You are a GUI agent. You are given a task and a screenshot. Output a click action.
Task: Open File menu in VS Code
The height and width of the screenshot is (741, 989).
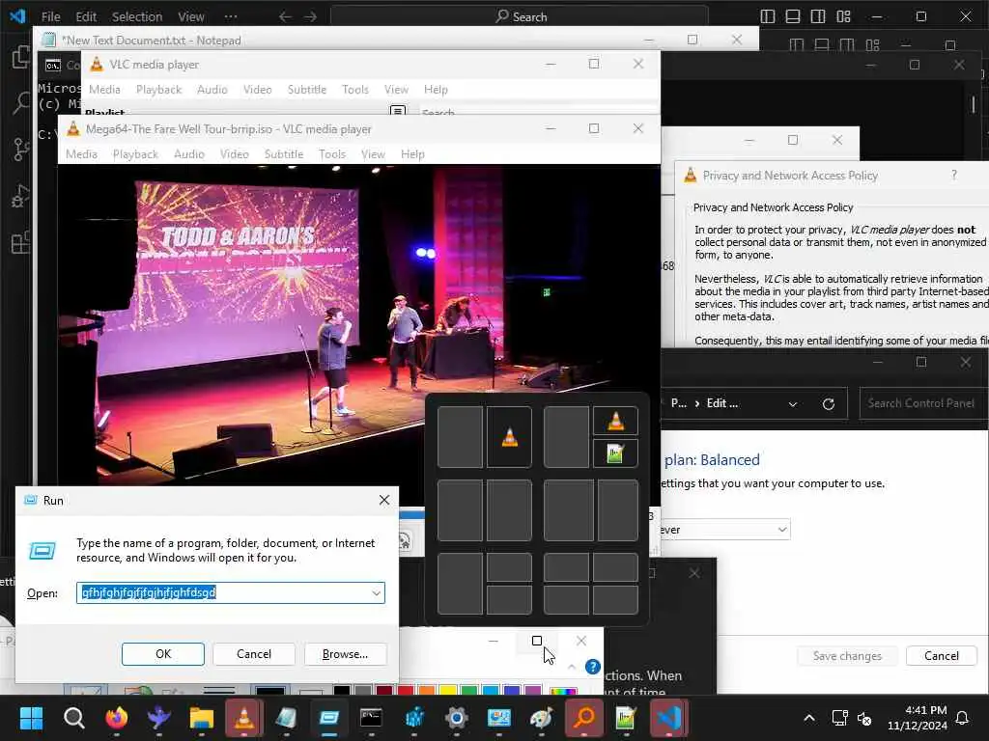[x=50, y=17]
